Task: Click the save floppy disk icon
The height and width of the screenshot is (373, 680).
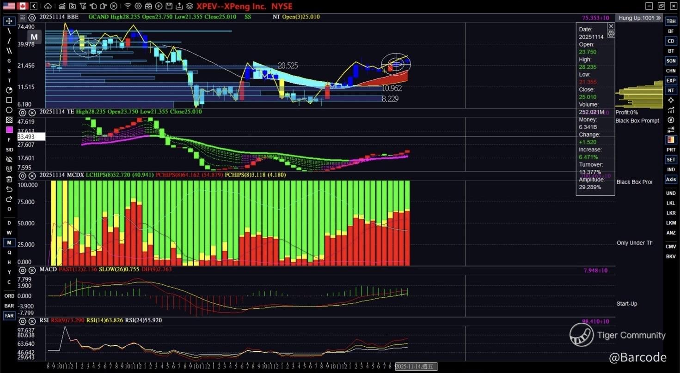Action: [x=169, y=6]
